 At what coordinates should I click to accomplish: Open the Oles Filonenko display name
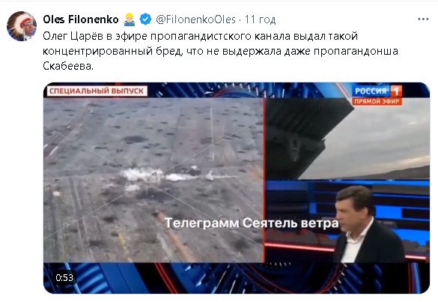pyautogui.click(x=81, y=19)
